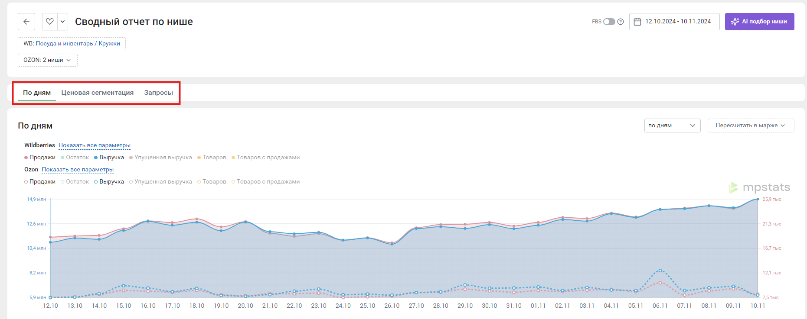Click the 26.10 date label on axis
Viewport: 807px width, 319px height.
(x=392, y=306)
